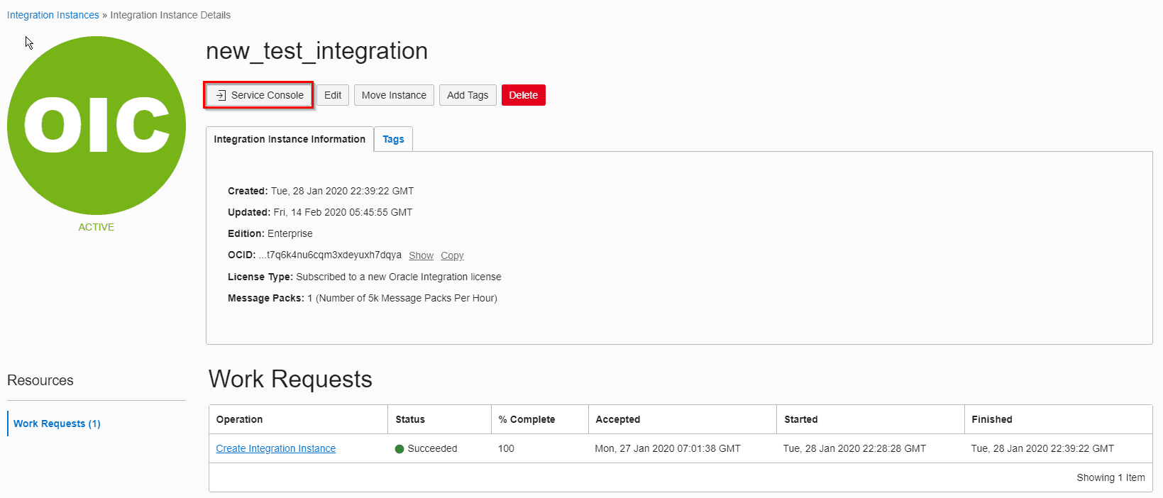Click the green OIC instance logo
Screen dimensions: 1163x498
[x=97, y=126]
